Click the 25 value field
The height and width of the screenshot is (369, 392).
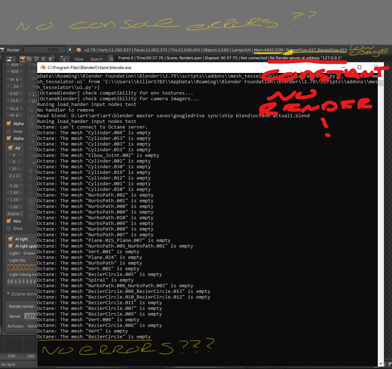(15, 169)
